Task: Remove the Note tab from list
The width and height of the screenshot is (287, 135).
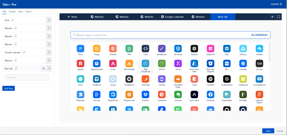Action: pyautogui.click(x=49, y=20)
